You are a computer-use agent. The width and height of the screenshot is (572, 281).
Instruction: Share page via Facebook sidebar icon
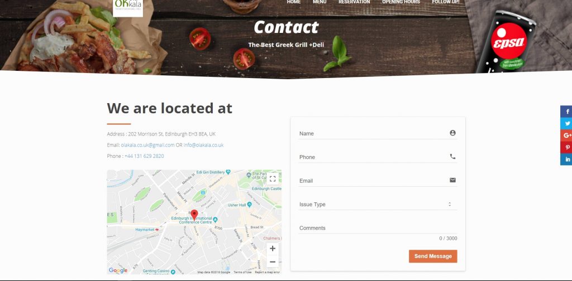pyautogui.click(x=566, y=112)
